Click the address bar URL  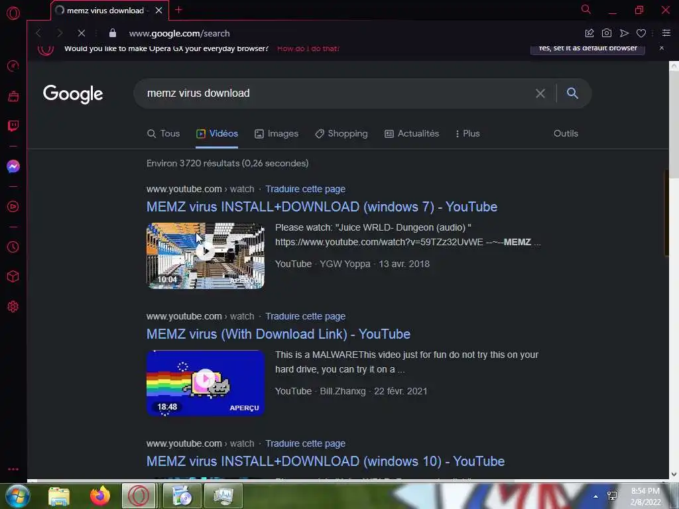click(x=180, y=33)
